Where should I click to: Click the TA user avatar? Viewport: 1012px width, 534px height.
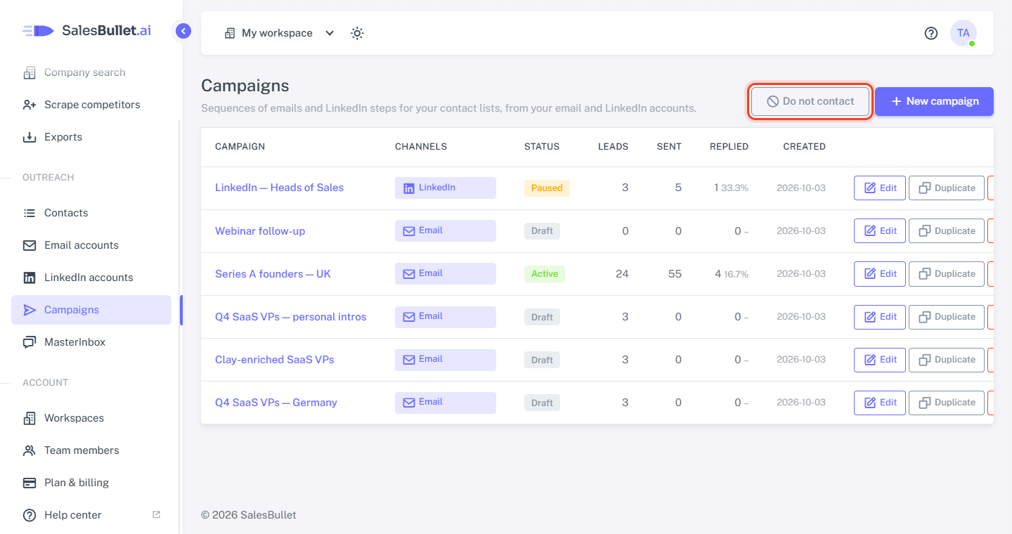click(x=964, y=33)
